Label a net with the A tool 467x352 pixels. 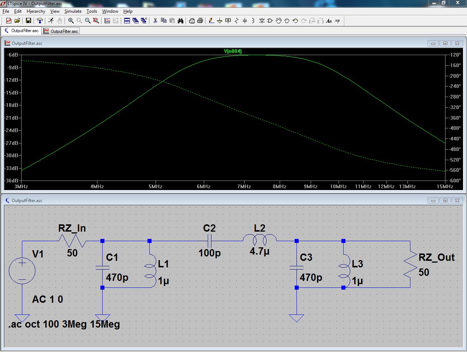click(228, 21)
